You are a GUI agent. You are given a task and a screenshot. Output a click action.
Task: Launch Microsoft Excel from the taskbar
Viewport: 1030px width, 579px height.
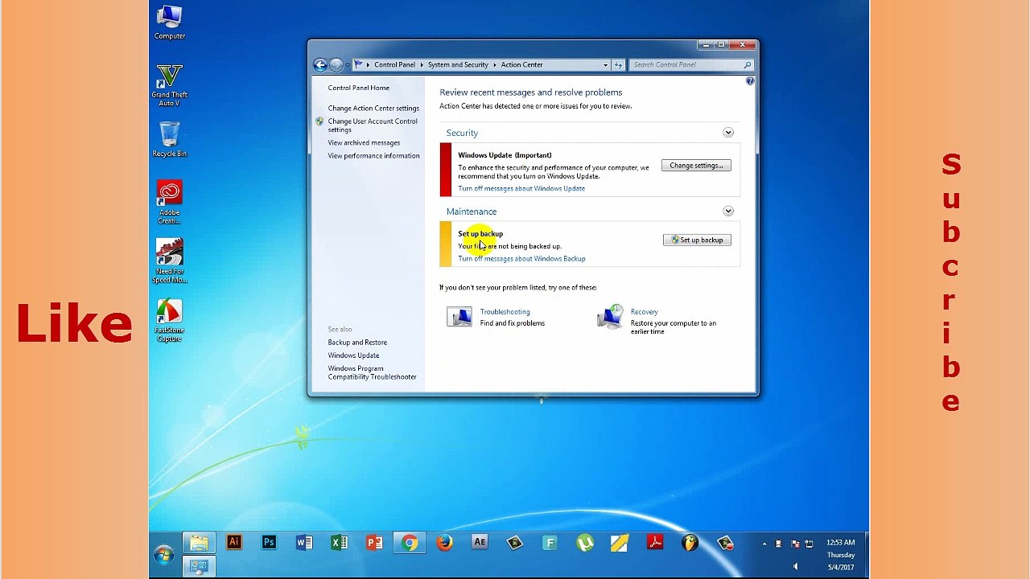(x=339, y=543)
